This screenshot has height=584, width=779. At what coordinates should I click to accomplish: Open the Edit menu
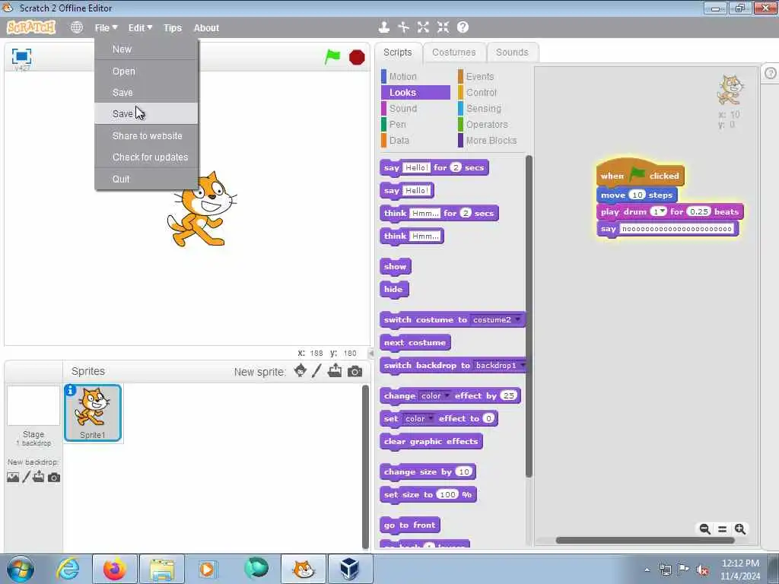click(x=140, y=28)
